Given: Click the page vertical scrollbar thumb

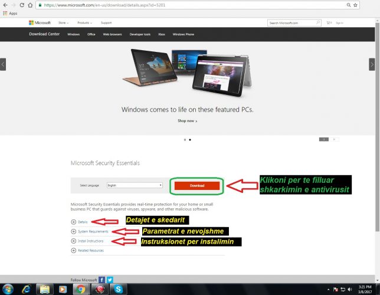Looking at the screenshot, I should 377,127.
